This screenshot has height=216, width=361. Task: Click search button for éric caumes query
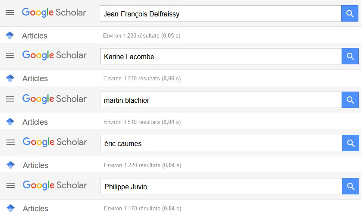pos(351,143)
